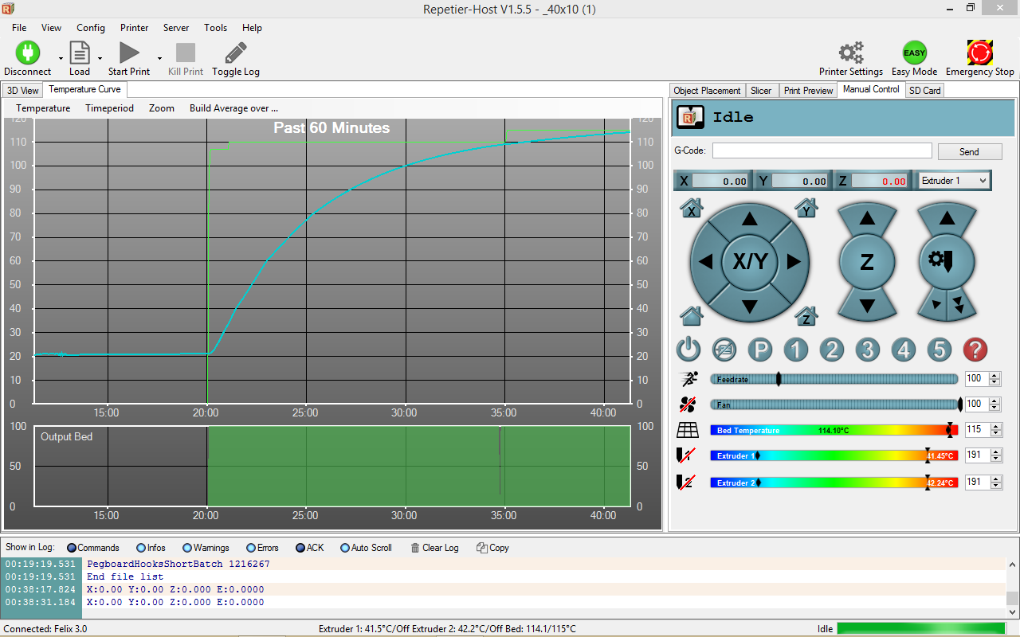Switch to Print Preview tab

click(x=808, y=91)
